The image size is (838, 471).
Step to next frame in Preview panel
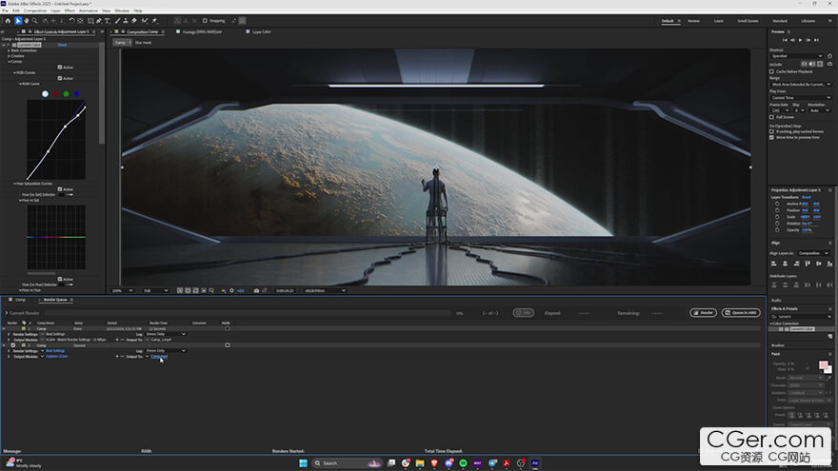pyautogui.click(x=808, y=40)
